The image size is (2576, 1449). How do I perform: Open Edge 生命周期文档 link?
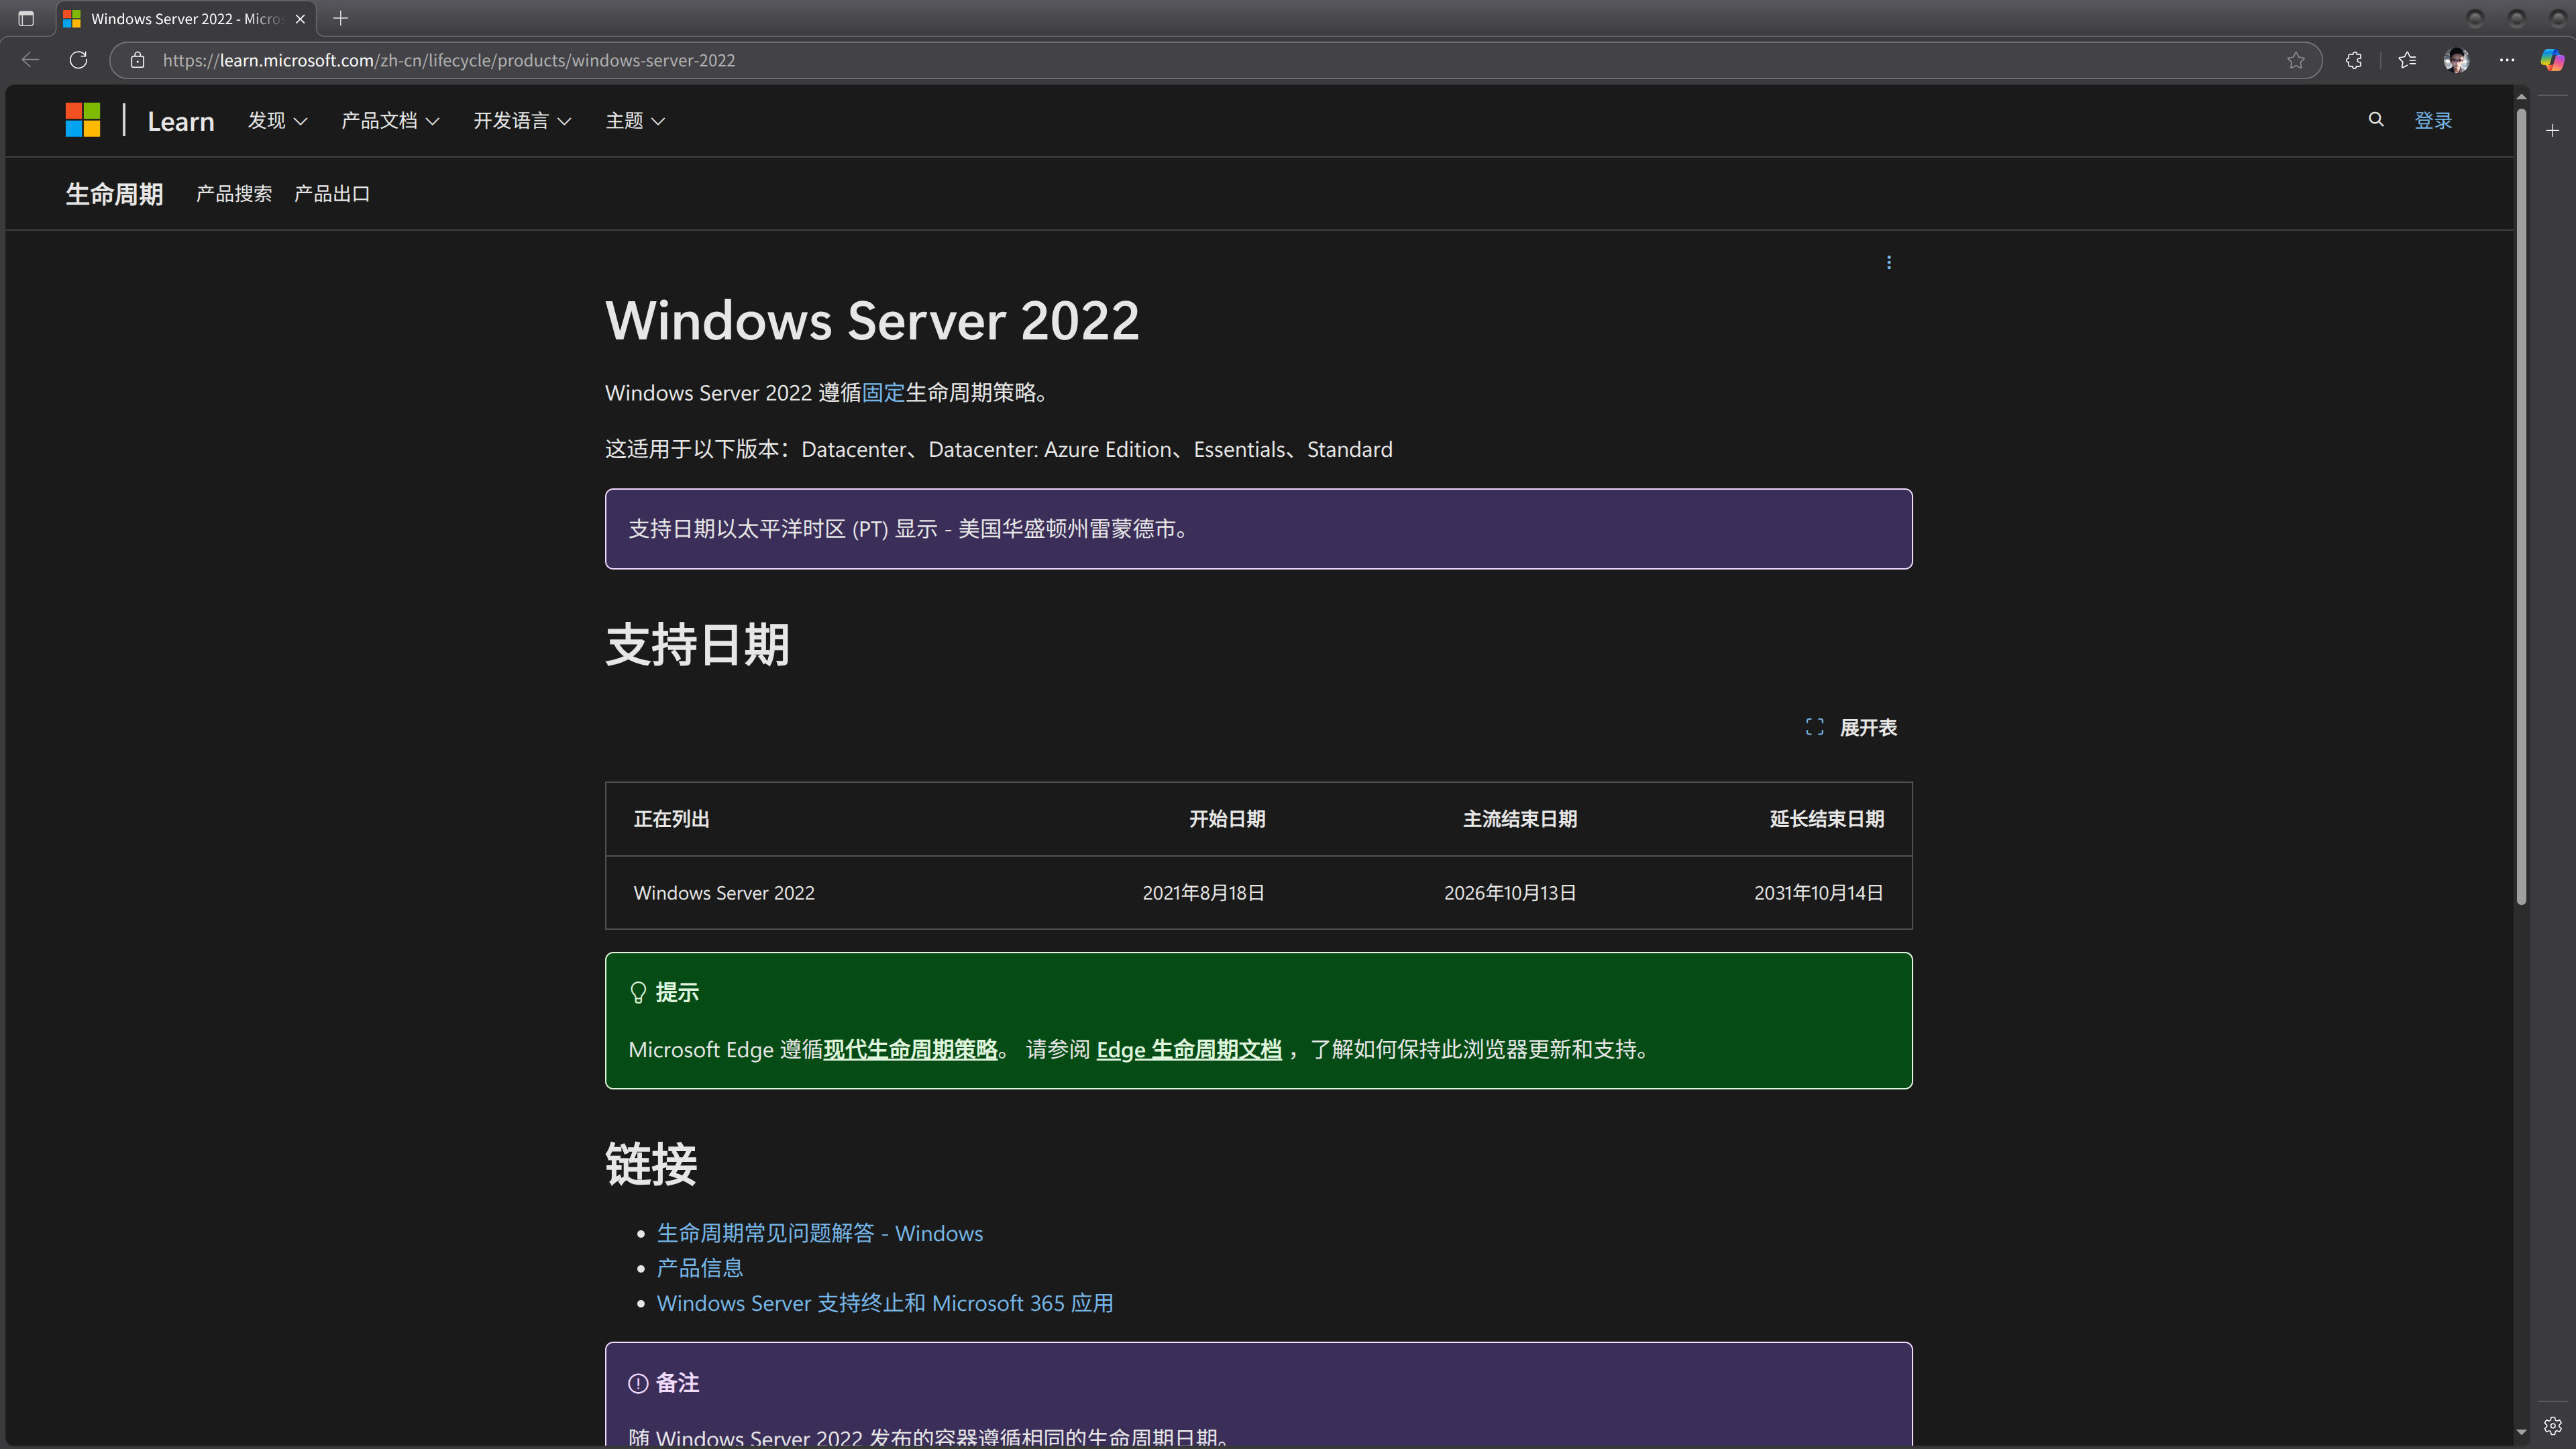click(x=1189, y=1049)
